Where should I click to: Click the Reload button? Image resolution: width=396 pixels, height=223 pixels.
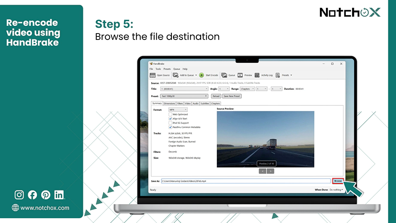click(x=216, y=96)
